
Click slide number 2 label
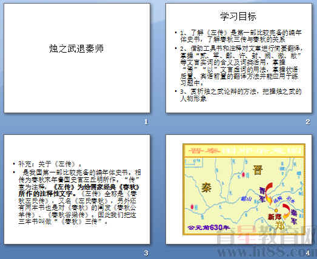click(x=308, y=122)
